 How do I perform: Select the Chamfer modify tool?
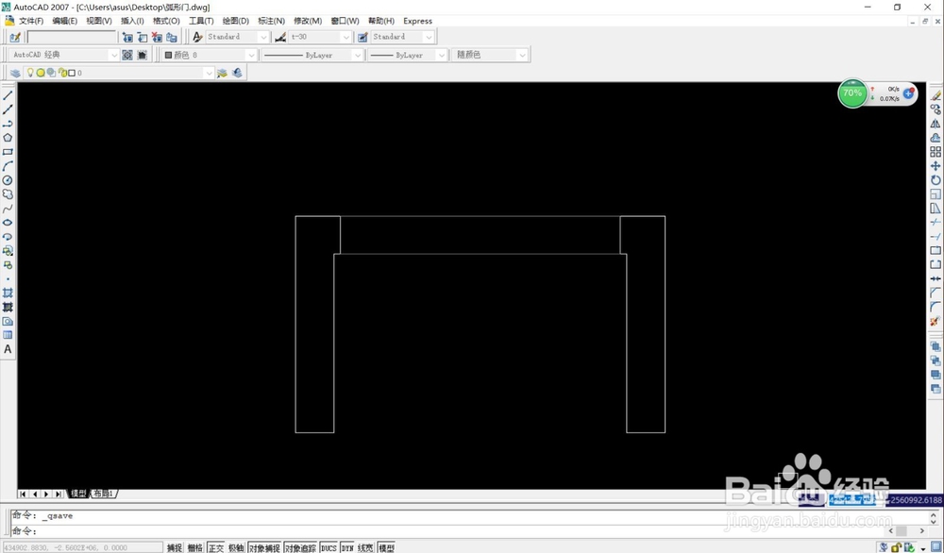[935, 293]
